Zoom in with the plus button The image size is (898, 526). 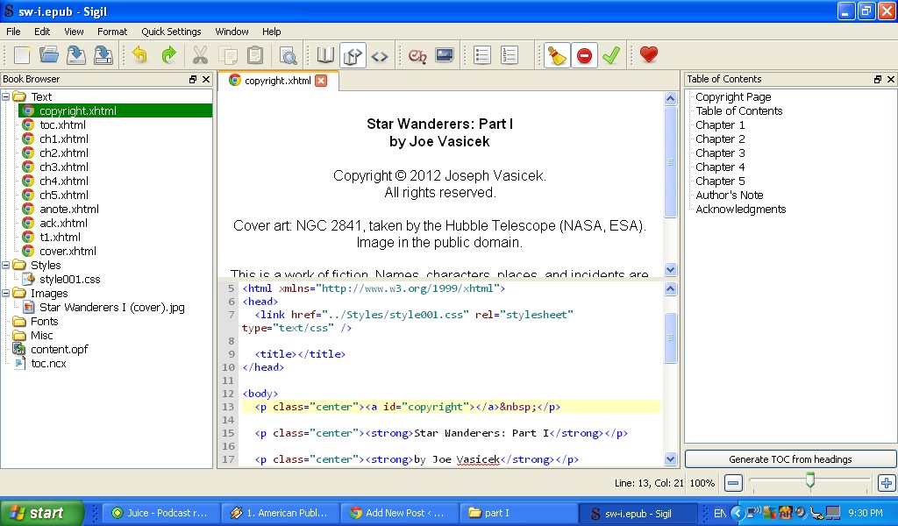887,483
